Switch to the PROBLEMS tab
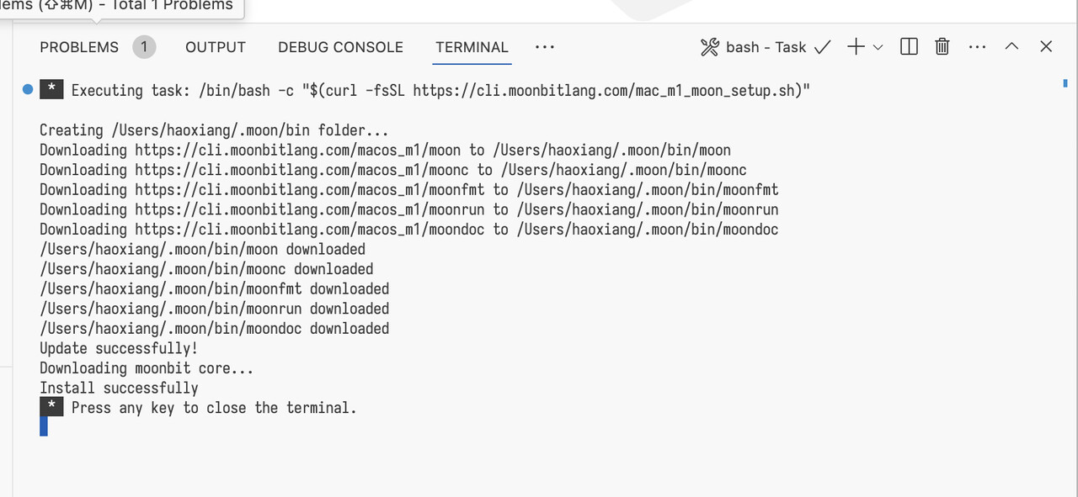Viewport: 1078px width, 497px height. coord(79,47)
